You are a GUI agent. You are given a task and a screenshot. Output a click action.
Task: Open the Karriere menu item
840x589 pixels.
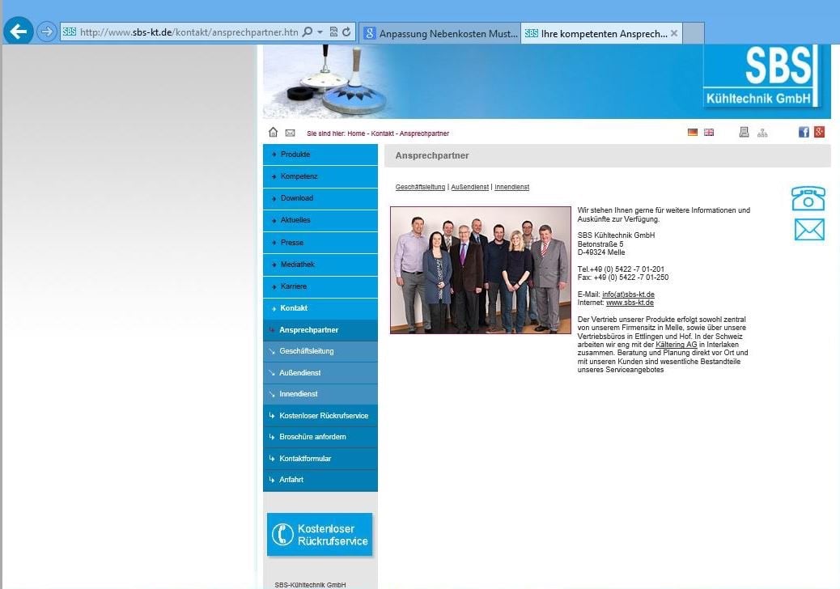click(x=320, y=286)
